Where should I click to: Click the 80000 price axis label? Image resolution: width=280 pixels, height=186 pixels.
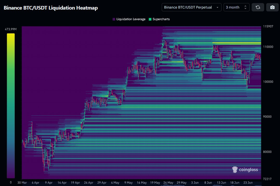point(267,152)
